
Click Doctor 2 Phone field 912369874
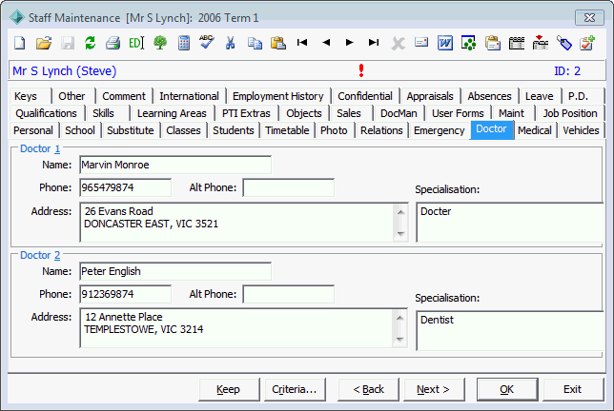[x=125, y=294]
